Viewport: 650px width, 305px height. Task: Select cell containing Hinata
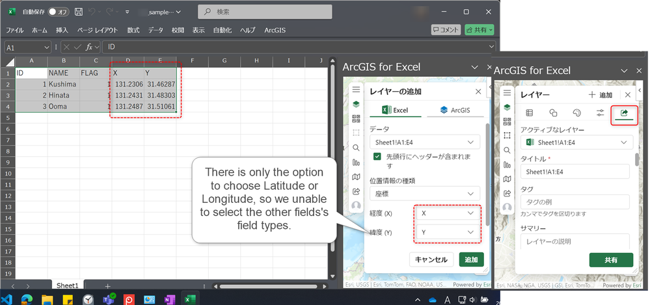63,96
